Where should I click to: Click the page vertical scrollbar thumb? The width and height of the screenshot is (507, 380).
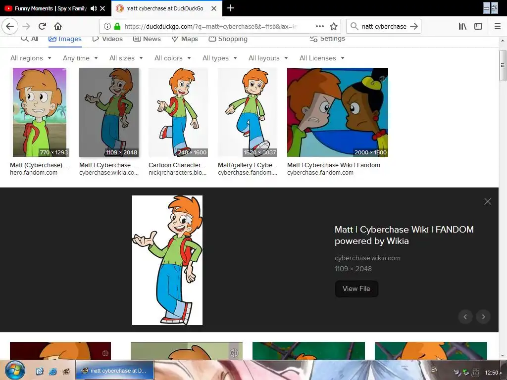tap(502, 66)
